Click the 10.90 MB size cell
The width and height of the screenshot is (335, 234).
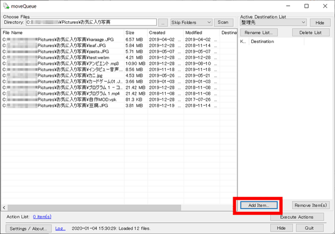click(135, 63)
